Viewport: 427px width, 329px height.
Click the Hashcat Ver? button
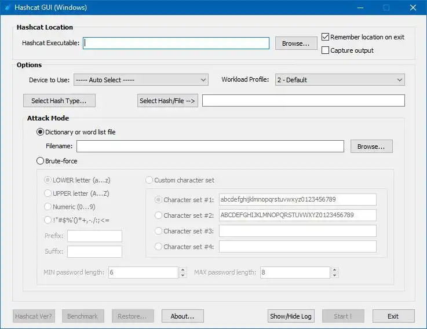[34, 316]
